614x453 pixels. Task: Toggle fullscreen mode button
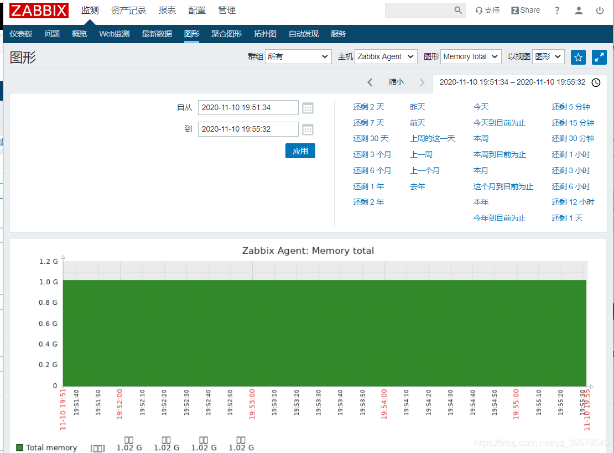[599, 58]
